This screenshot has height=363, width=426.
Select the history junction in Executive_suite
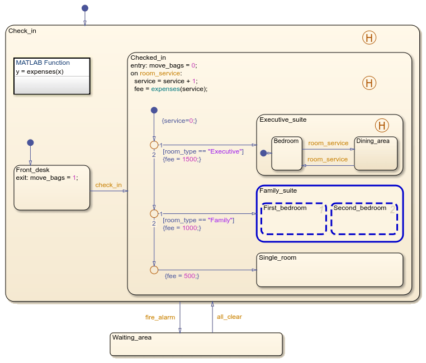point(381,125)
